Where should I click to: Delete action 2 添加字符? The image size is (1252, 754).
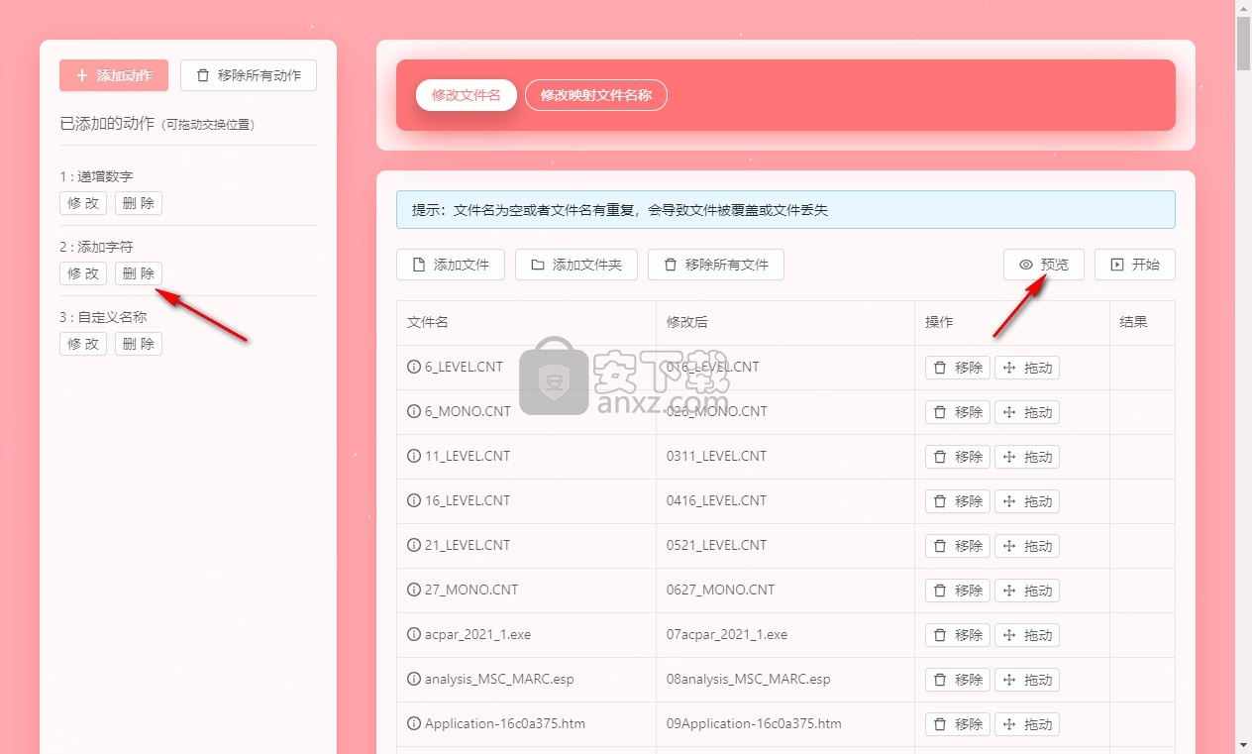coord(139,273)
